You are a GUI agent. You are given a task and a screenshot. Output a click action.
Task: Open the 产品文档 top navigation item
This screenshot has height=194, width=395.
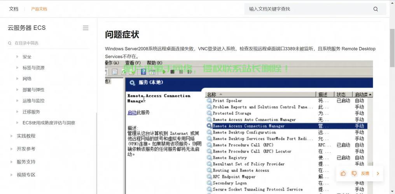tap(39, 9)
